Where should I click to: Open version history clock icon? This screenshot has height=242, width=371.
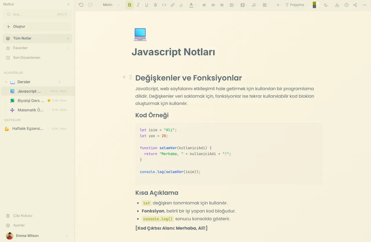click(x=346, y=5)
